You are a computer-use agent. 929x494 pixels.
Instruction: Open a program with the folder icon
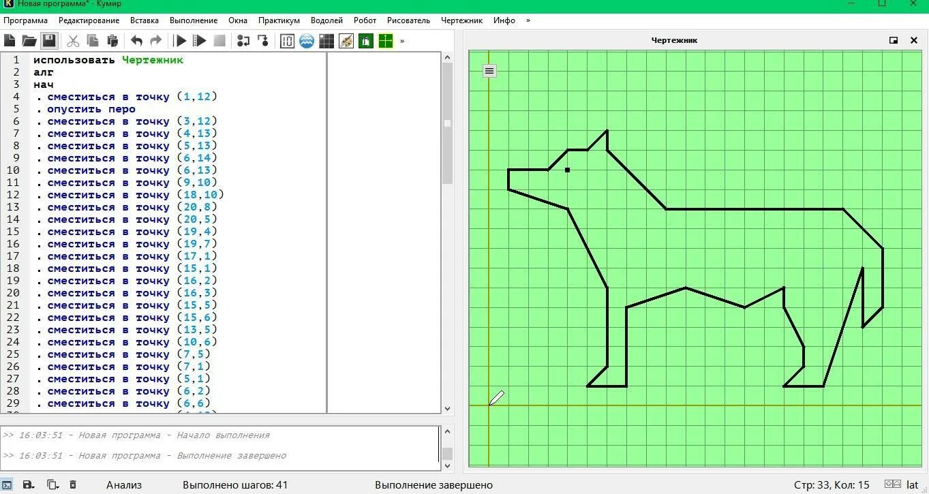[x=29, y=41]
